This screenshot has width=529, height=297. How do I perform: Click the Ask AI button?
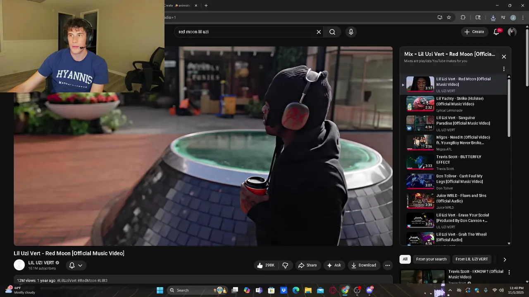pos(334,265)
